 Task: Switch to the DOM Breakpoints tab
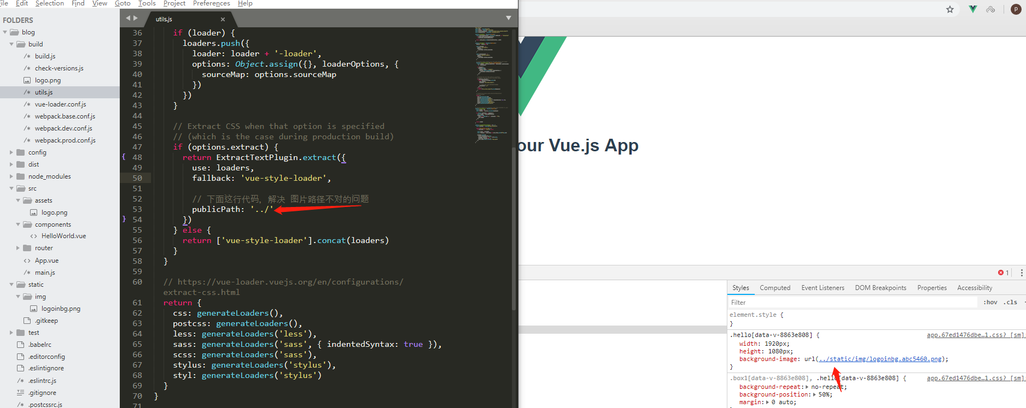click(x=881, y=288)
